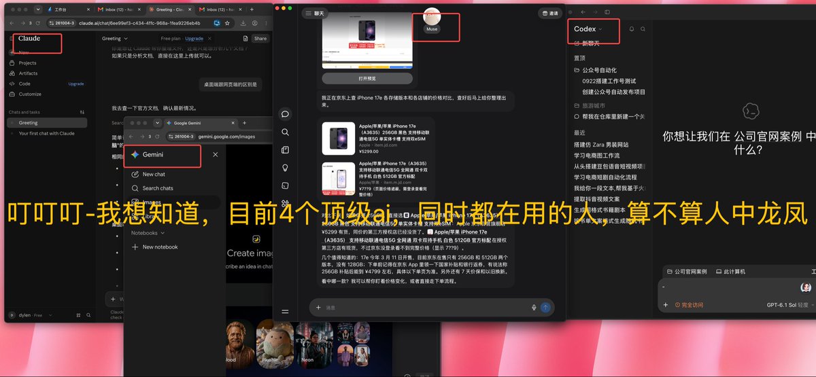Click 完全访问 permission setting in Codex

(x=688, y=305)
